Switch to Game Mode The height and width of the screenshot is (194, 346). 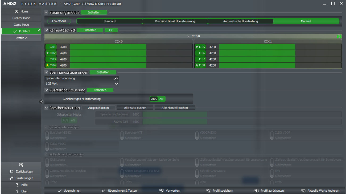(21, 25)
